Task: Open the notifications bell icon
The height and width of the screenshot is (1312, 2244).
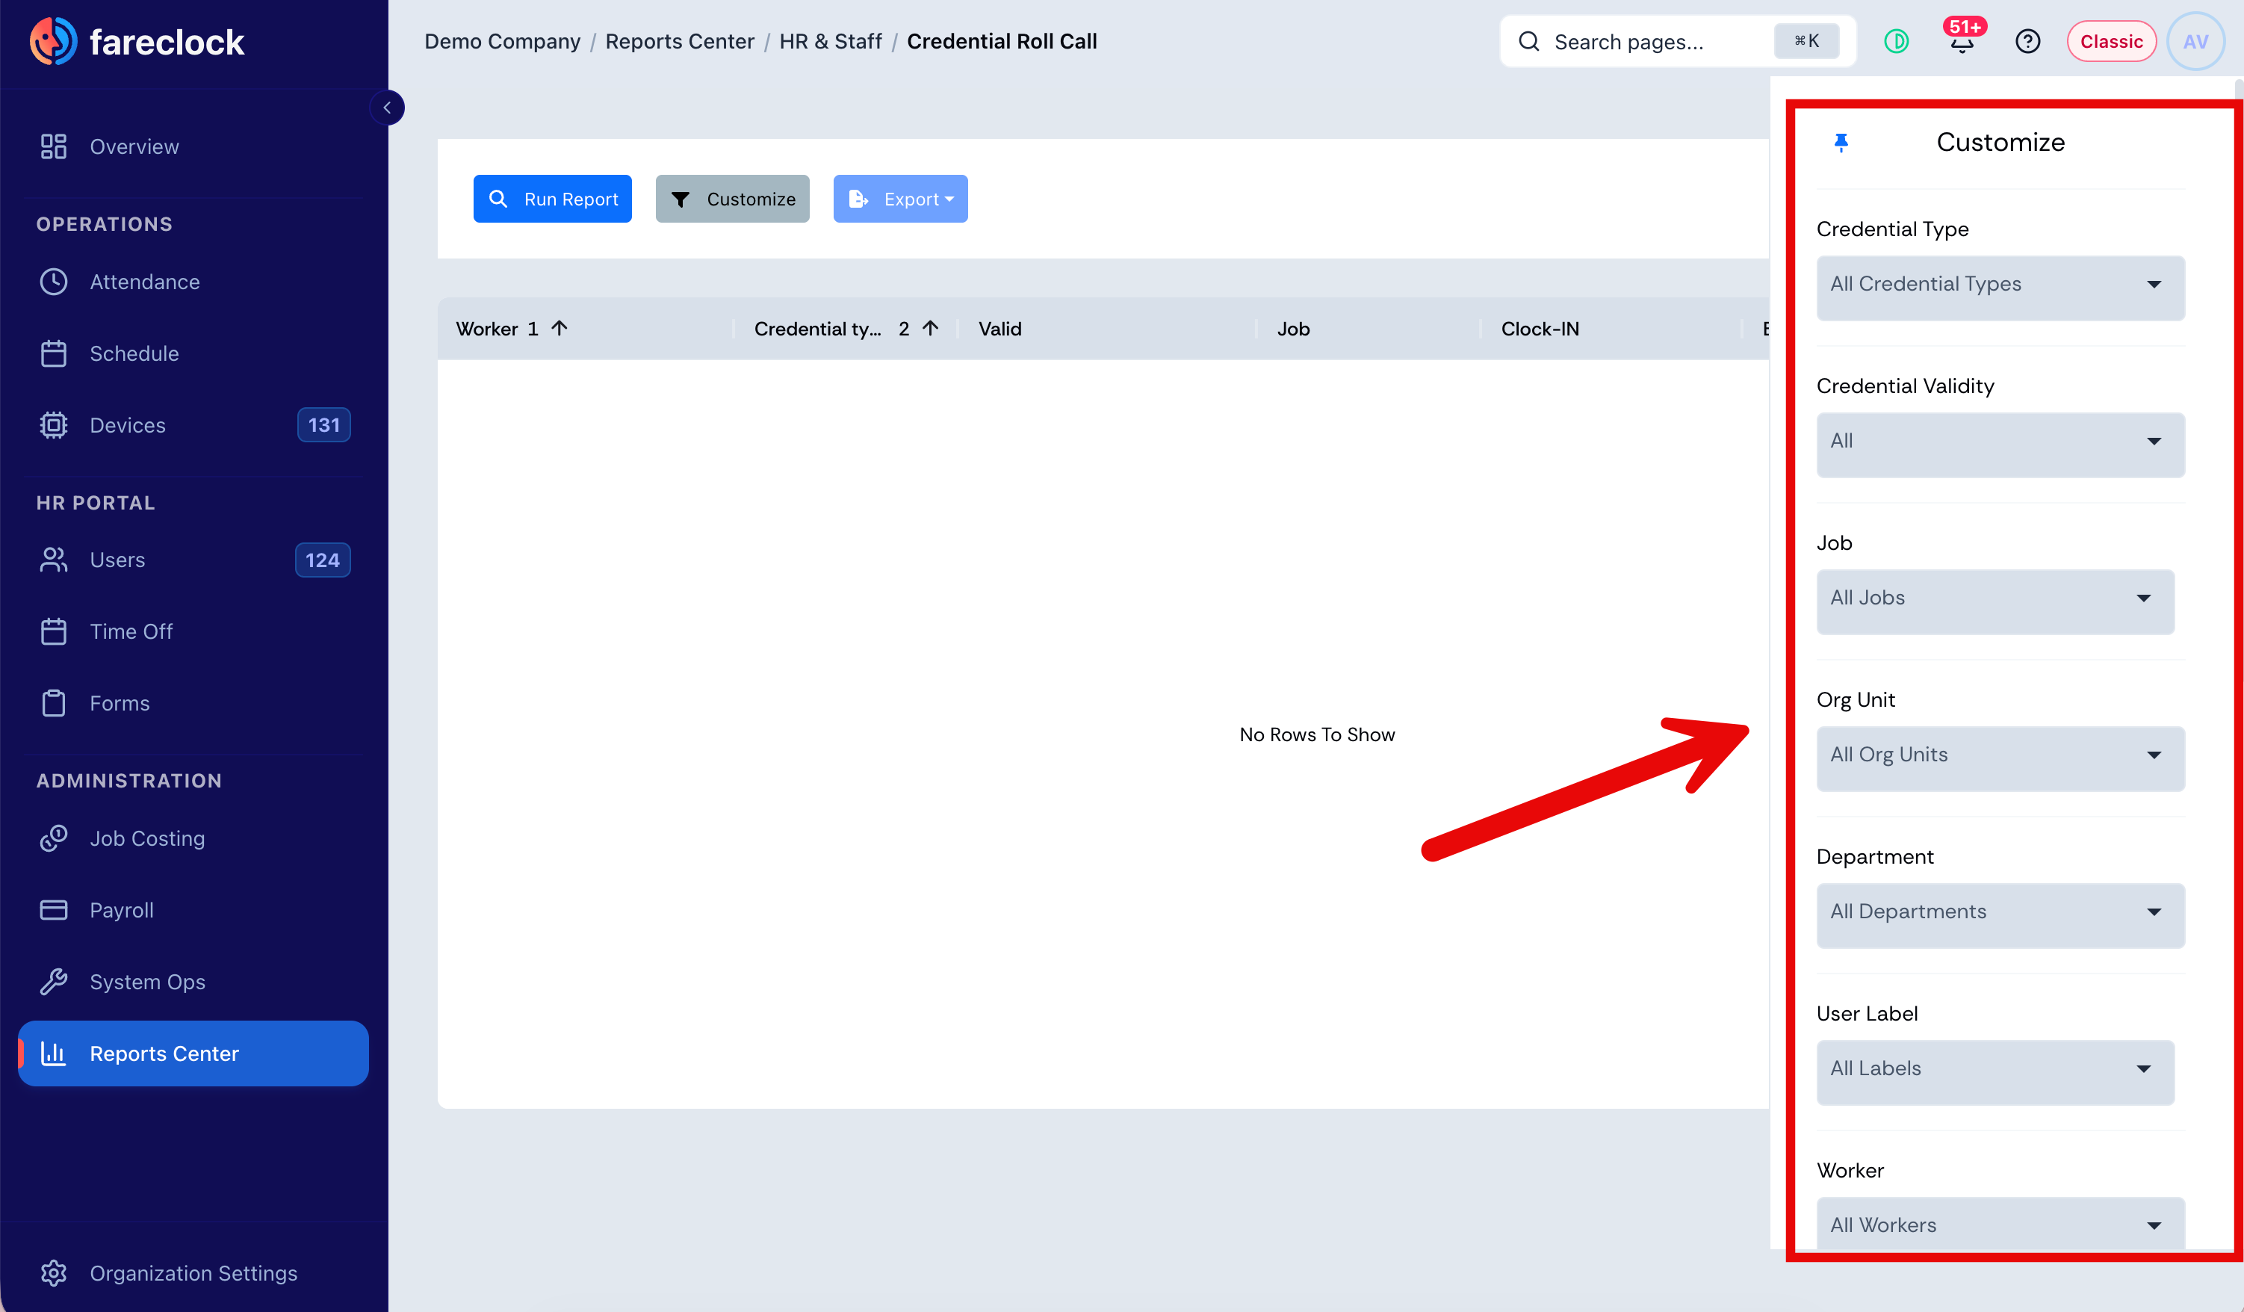Action: 1962,40
